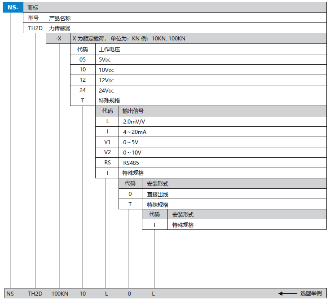330x301 pixels.
Task: Select the 12VDC voltage row
Action: point(106,80)
